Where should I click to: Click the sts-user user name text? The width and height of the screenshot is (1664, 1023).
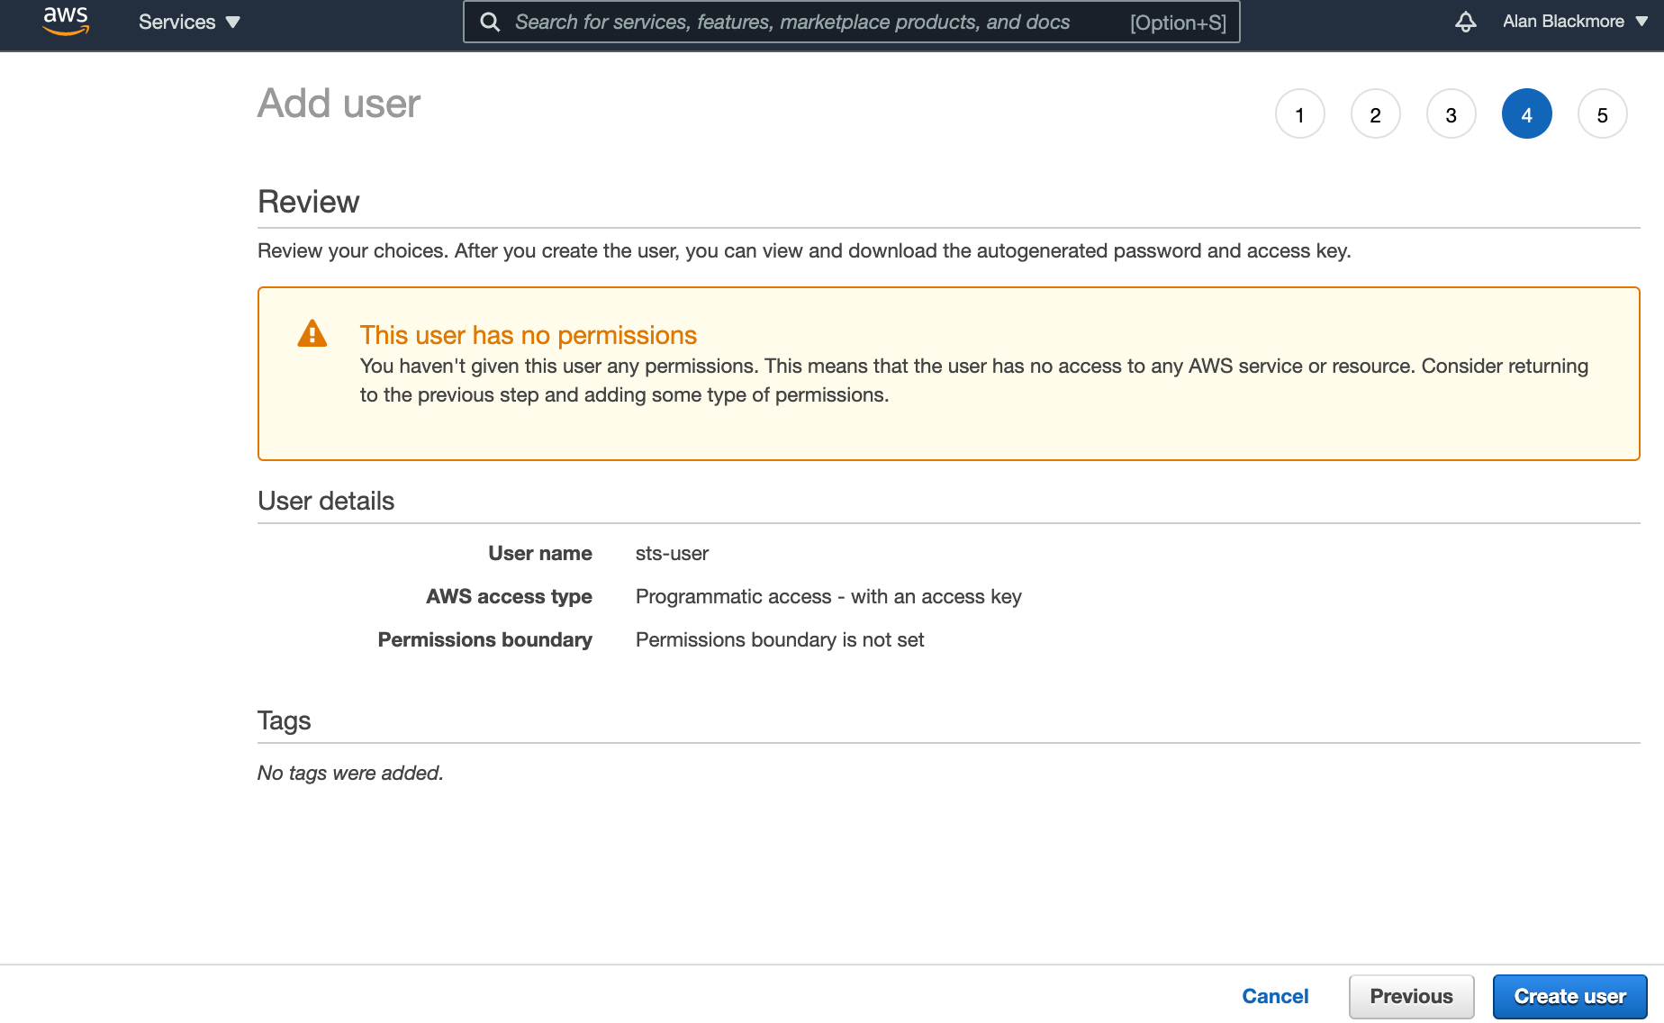pyautogui.click(x=671, y=553)
